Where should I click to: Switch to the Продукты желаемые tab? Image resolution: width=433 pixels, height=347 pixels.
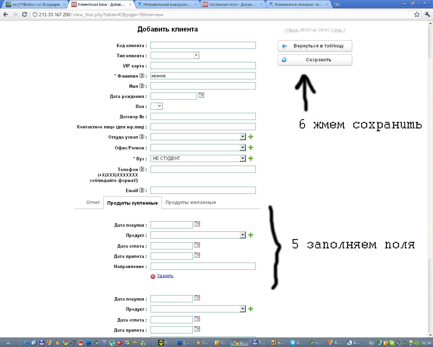(x=190, y=203)
